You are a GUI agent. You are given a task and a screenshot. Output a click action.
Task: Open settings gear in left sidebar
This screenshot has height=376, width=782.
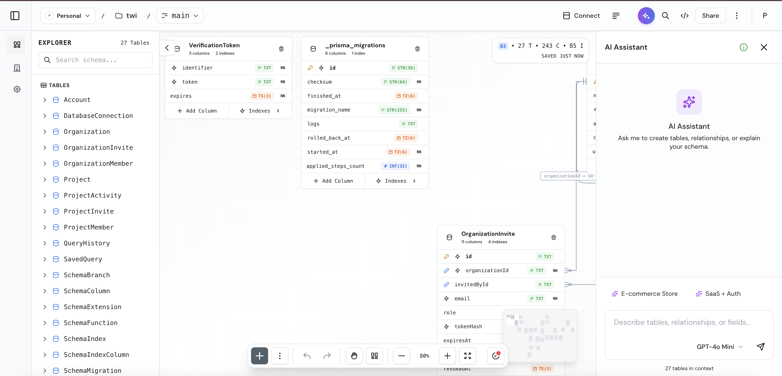click(x=17, y=89)
